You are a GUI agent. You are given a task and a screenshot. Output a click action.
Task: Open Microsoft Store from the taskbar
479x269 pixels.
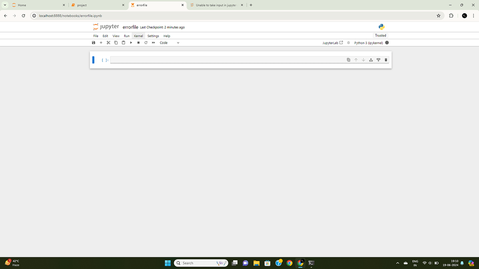267,263
